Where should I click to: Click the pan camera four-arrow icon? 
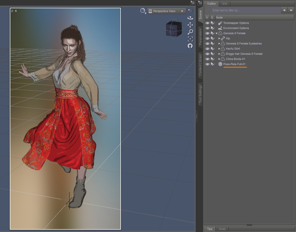190,25
